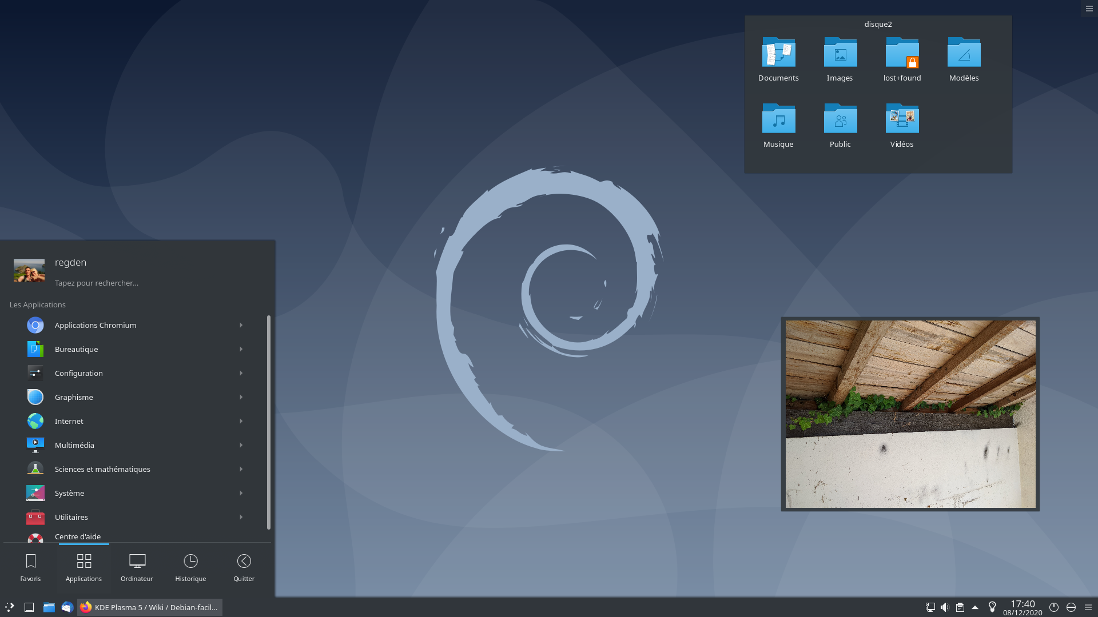Open the clipboard tray icon
Viewport: 1098px width, 617px height.
[960, 607]
